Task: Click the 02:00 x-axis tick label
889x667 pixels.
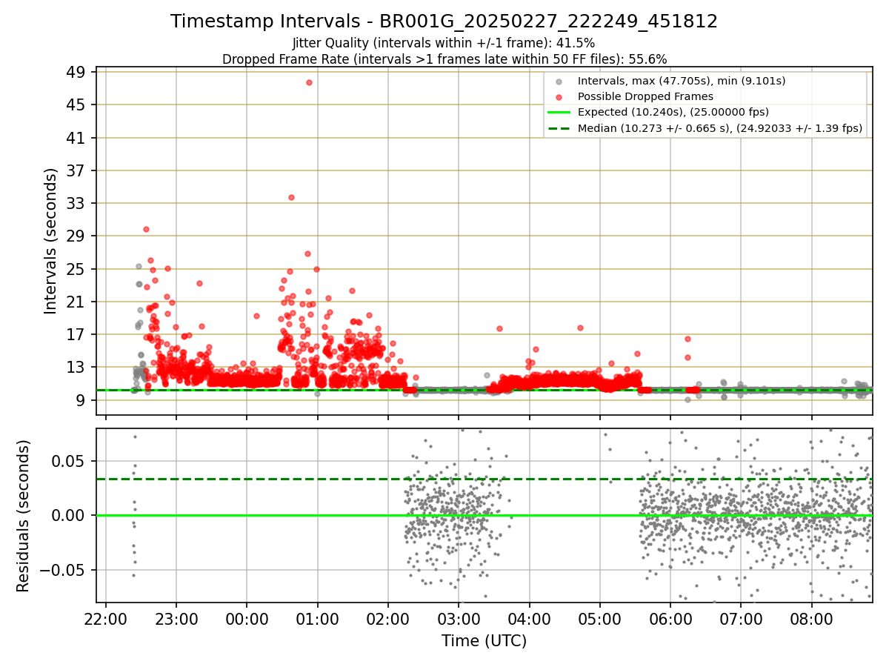Action: click(x=388, y=620)
